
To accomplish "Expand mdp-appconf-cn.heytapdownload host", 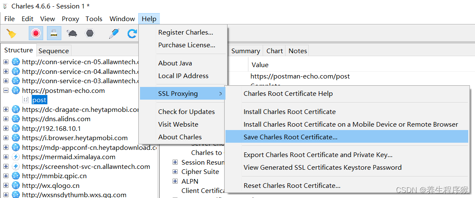I will (6, 147).
